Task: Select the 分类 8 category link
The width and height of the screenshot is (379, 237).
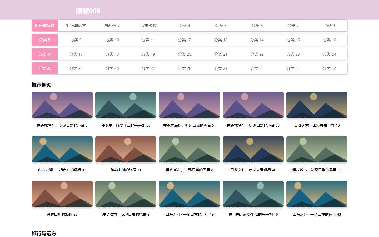Action: click(x=329, y=26)
